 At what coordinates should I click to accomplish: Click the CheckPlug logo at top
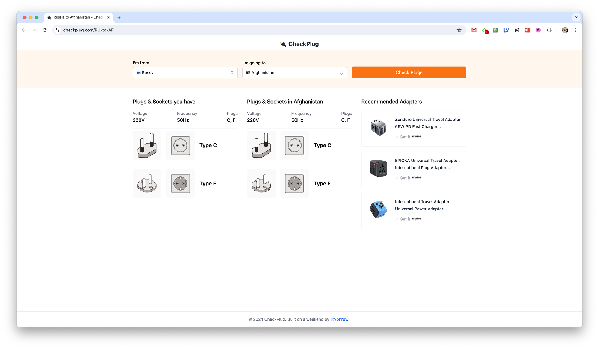click(x=299, y=44)
